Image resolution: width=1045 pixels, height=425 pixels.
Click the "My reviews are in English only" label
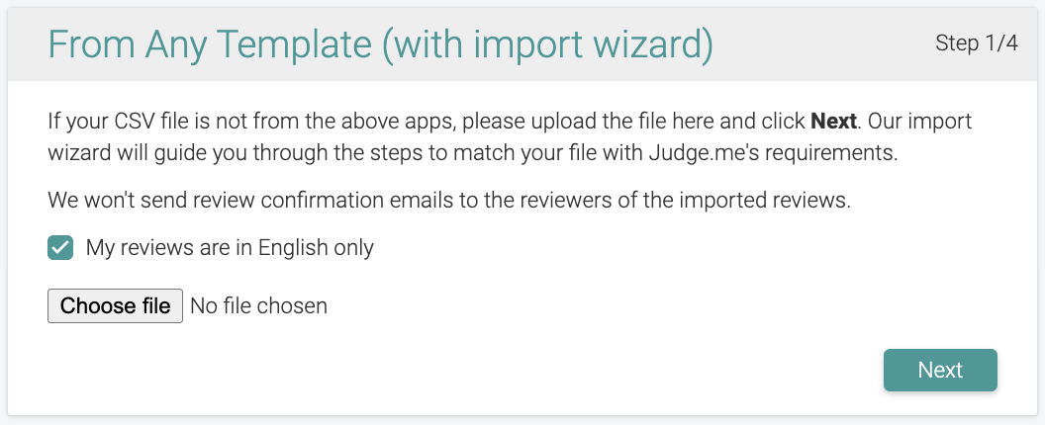230,247
